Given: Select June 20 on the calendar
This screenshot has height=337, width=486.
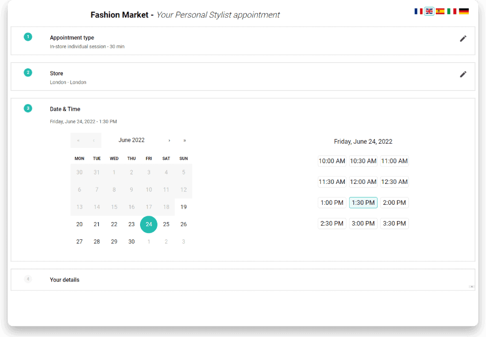Looking at the screenshot, I should tap(79, 224).
